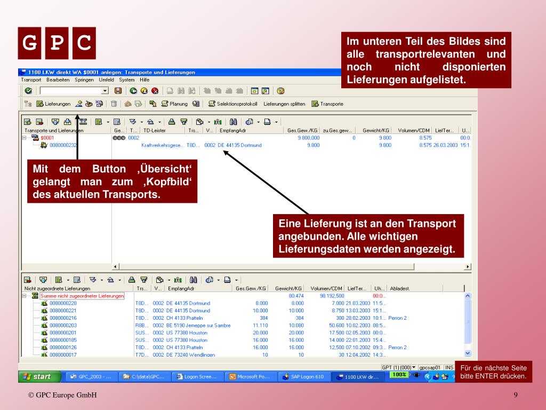
Task: Collapse the Summe nicht zugeordneter Lieferungen node
Action: [x=25, y=296]
